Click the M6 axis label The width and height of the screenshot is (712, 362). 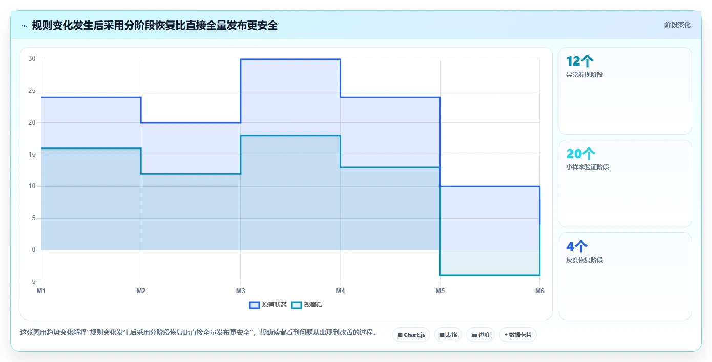(540, 291)
